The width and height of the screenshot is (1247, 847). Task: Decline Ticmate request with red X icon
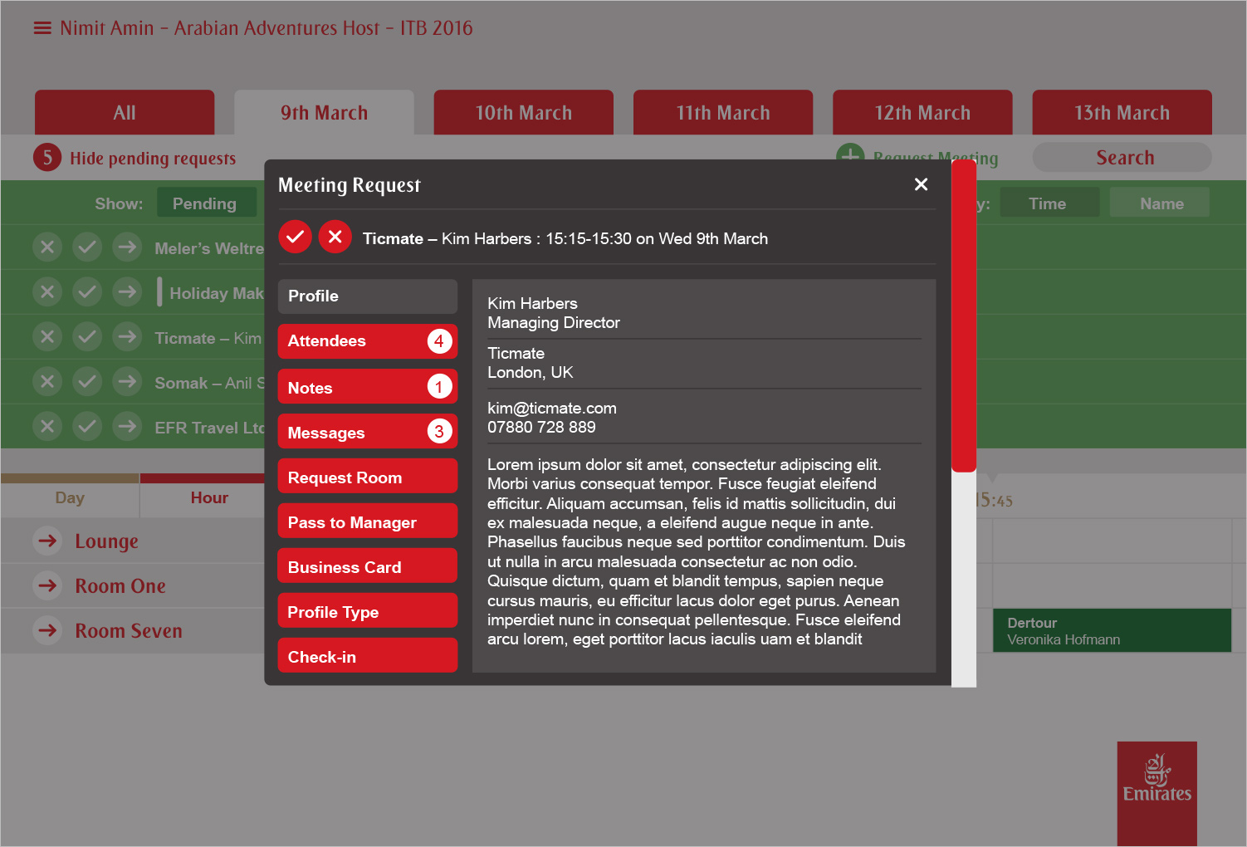[x=335, y=237]
